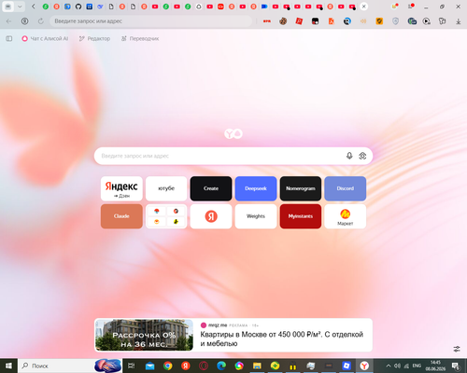Switch to the GitHub tab
467x373 pixels.
click(x=78, y=7)
